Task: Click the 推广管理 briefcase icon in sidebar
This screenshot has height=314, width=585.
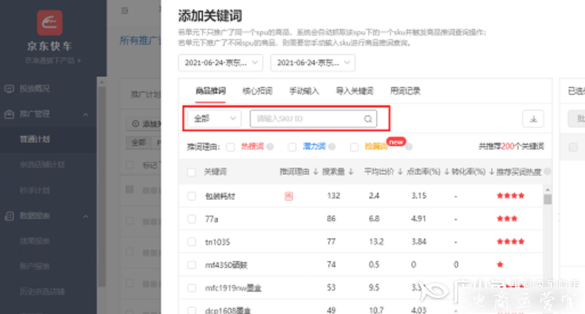Action: click(9, 114)
